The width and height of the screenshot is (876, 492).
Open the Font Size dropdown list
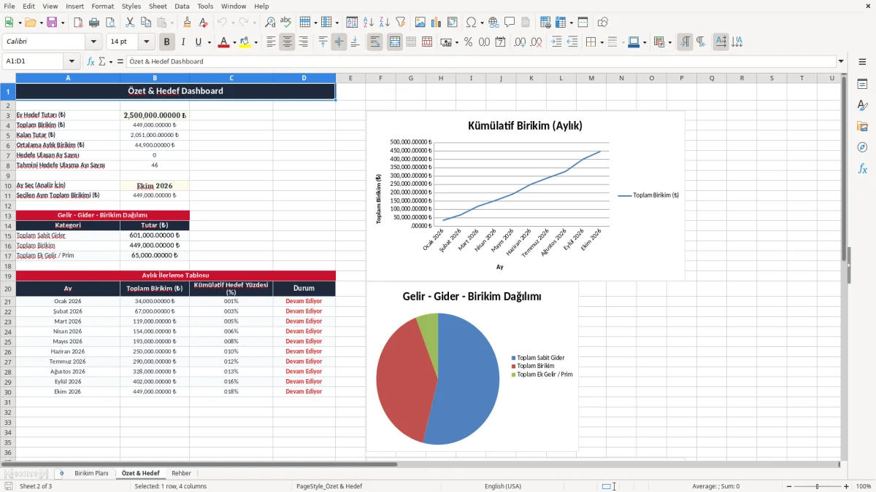coord(147,42)
